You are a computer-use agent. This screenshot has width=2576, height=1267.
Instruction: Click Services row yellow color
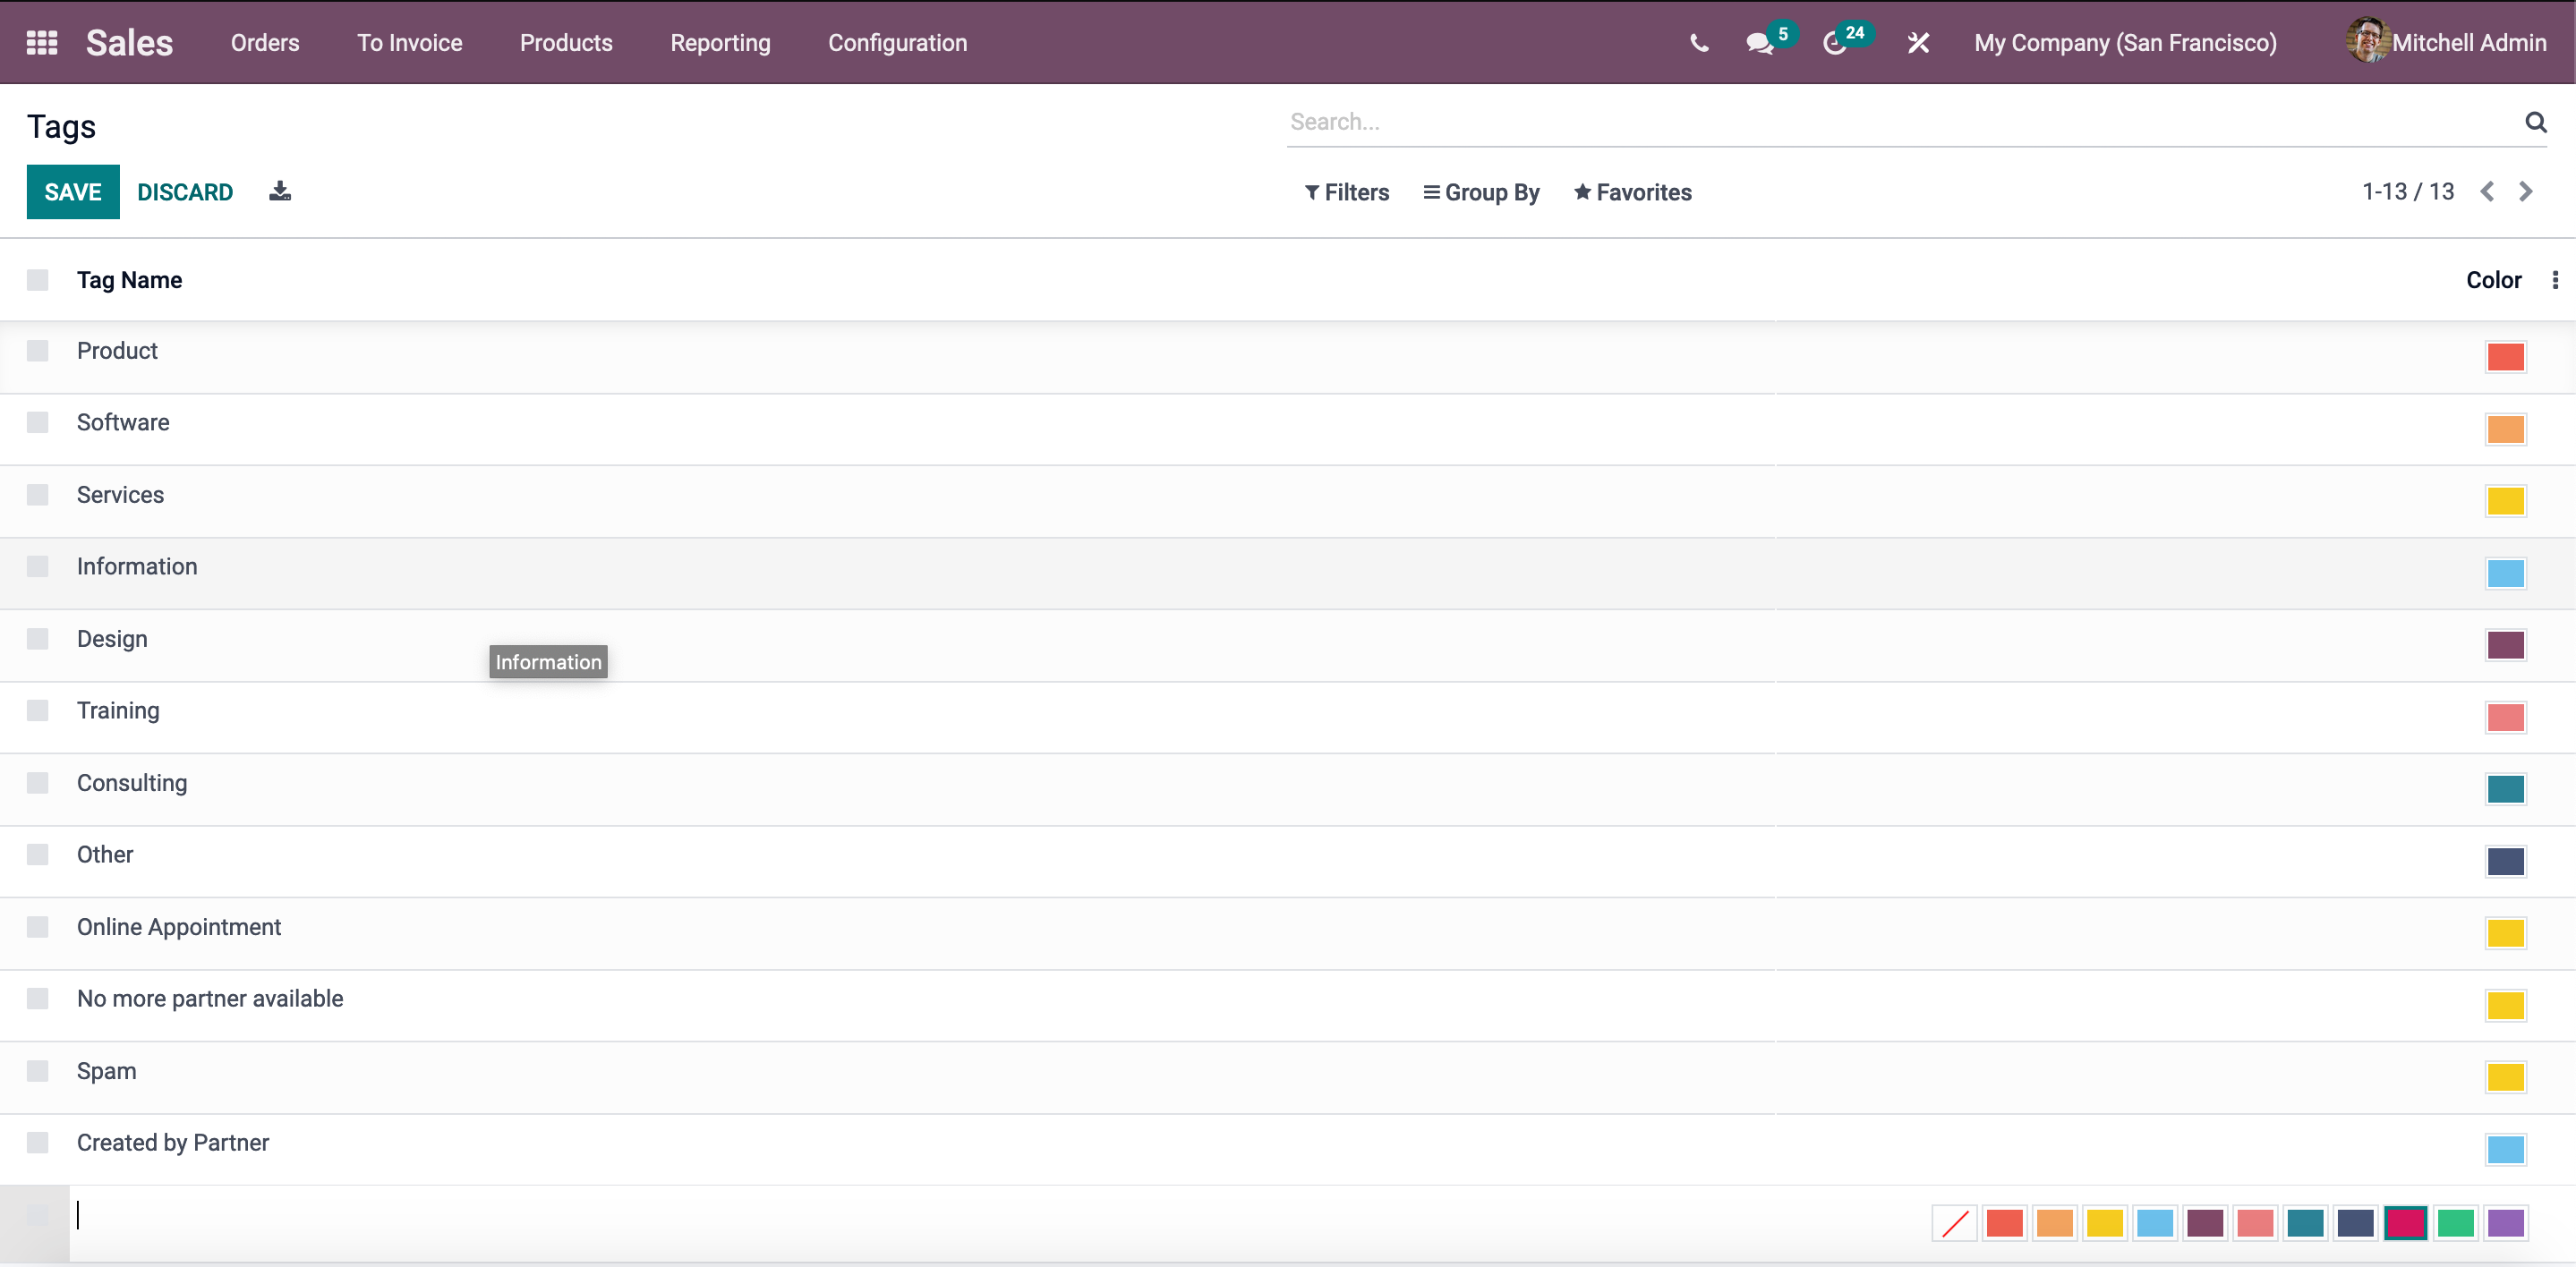(x=2505, y=501)
